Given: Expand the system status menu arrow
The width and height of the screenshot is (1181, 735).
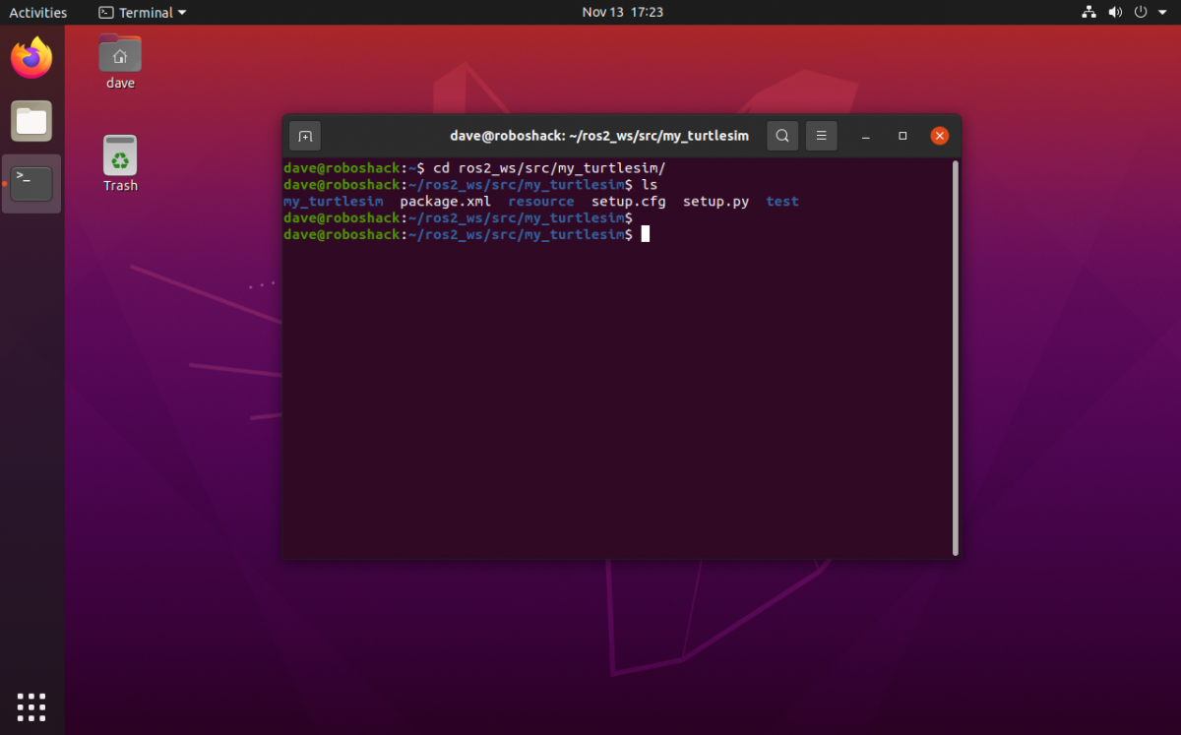Looking at the screenshot, I should (x=1164, y=12).
